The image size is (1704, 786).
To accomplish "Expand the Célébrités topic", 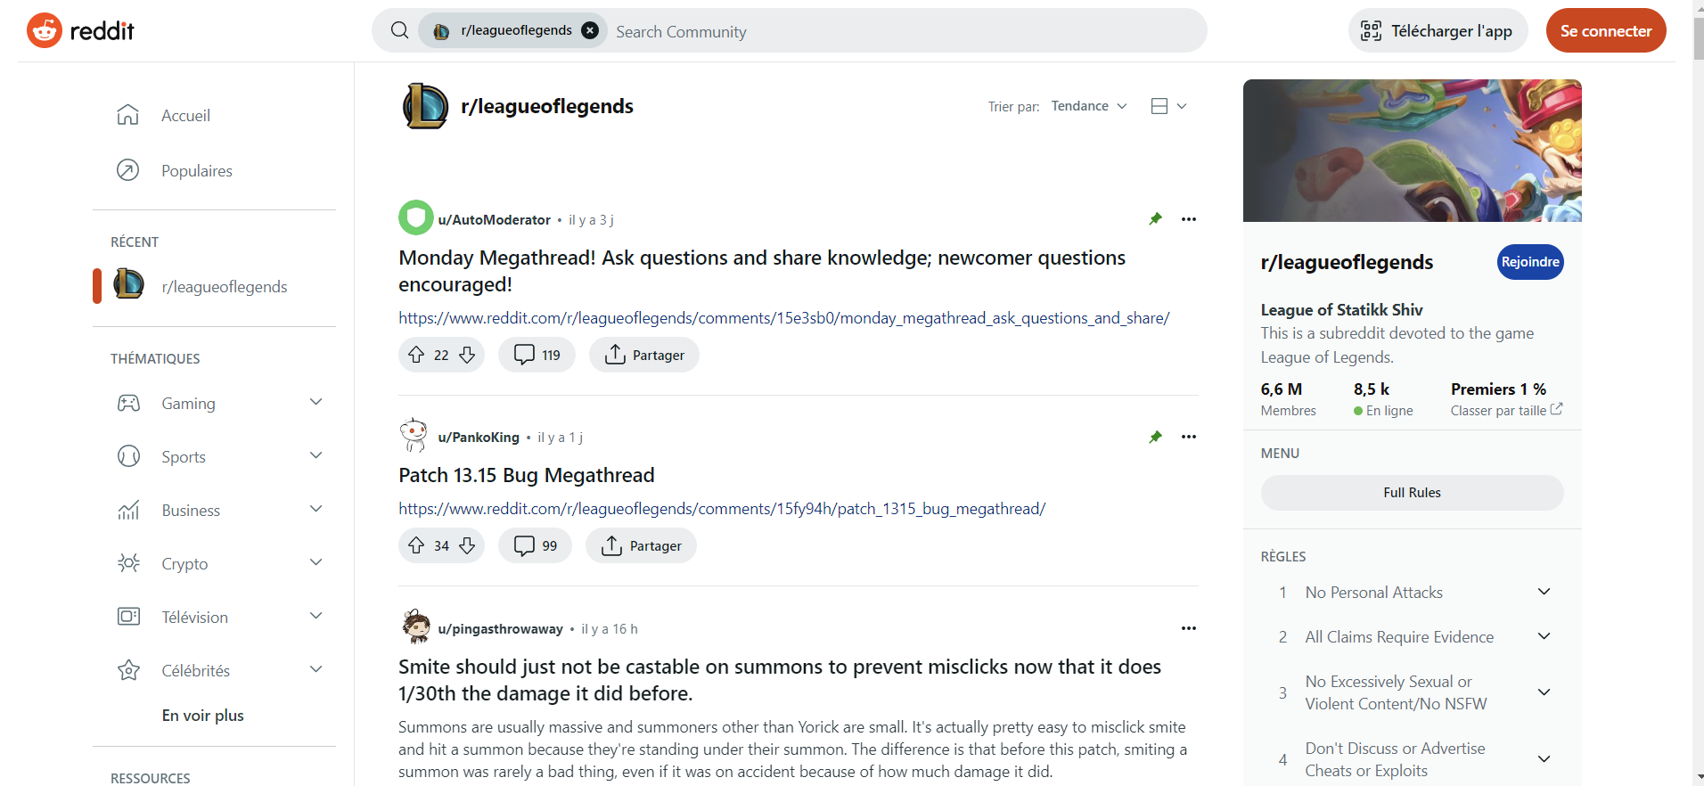I will (315, 669).
